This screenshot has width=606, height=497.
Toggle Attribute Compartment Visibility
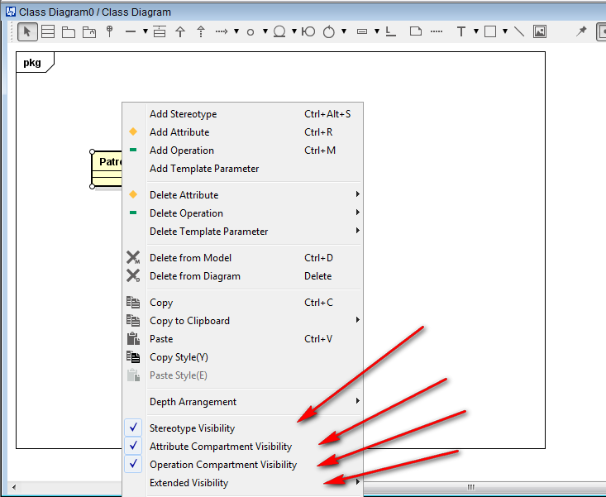[x=220, y=447]
